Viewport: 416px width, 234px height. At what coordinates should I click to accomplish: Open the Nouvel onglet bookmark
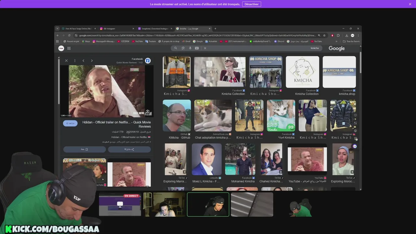71,41
